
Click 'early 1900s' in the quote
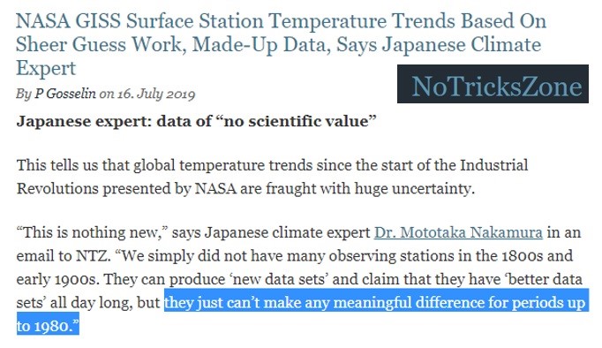56,279
